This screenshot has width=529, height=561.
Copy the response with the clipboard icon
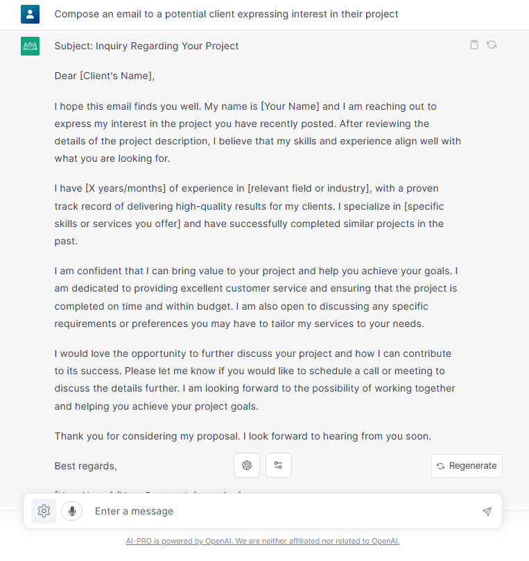pos(474,45)
